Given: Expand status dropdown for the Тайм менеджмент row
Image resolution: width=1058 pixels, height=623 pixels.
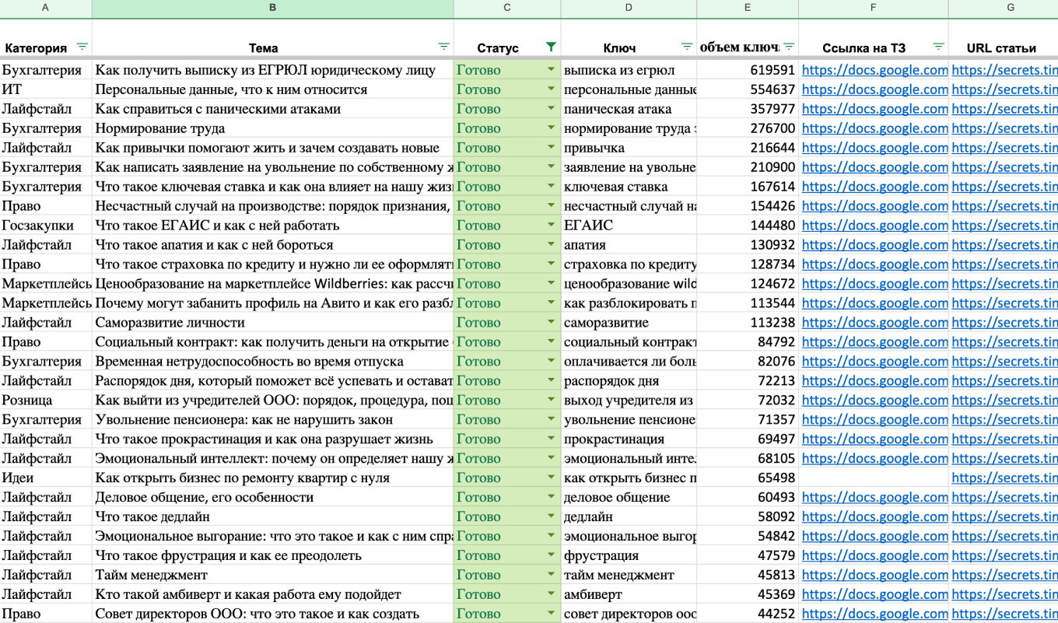Looking at the screenshot, I should 551,575.
